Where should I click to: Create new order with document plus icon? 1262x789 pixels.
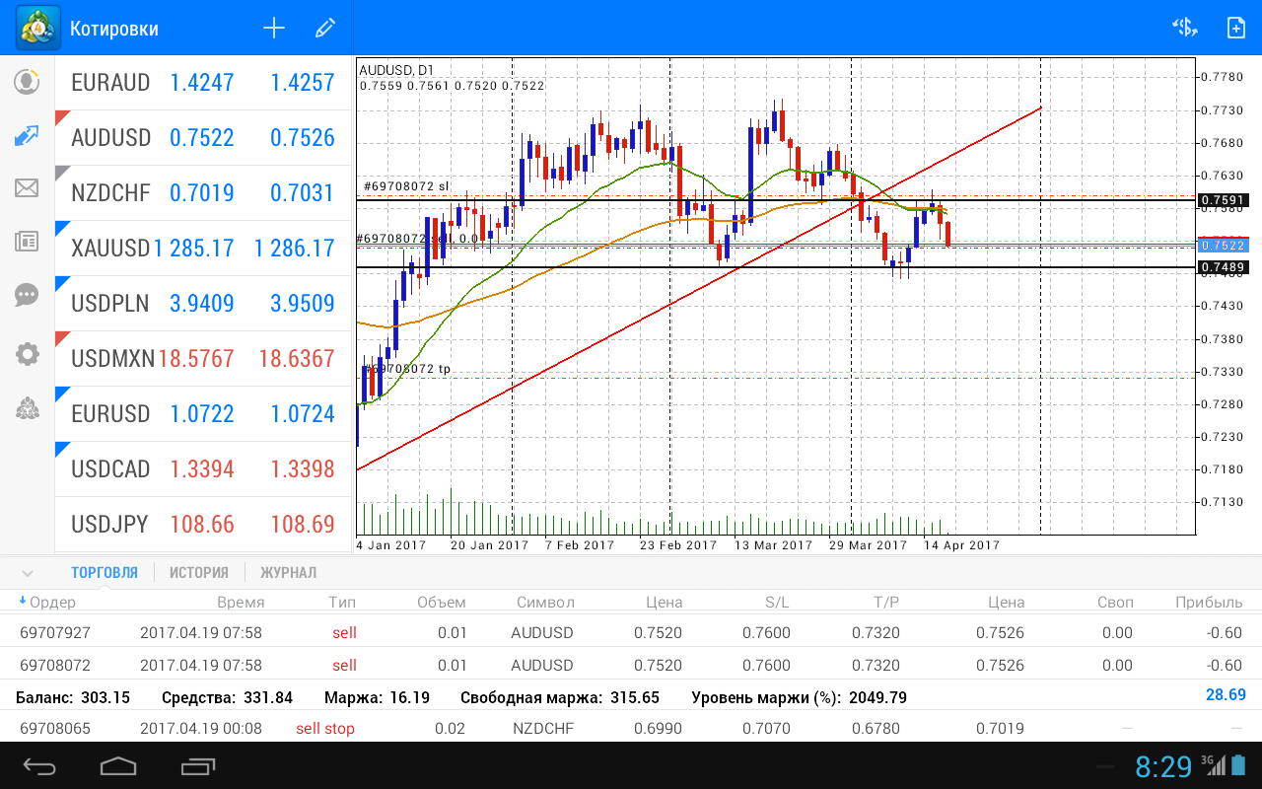point(1235,28)
